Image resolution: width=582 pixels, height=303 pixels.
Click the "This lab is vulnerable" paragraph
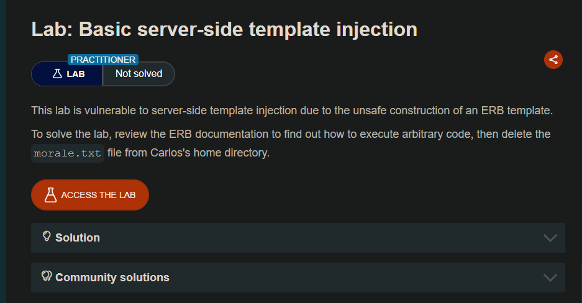[292, 111]
